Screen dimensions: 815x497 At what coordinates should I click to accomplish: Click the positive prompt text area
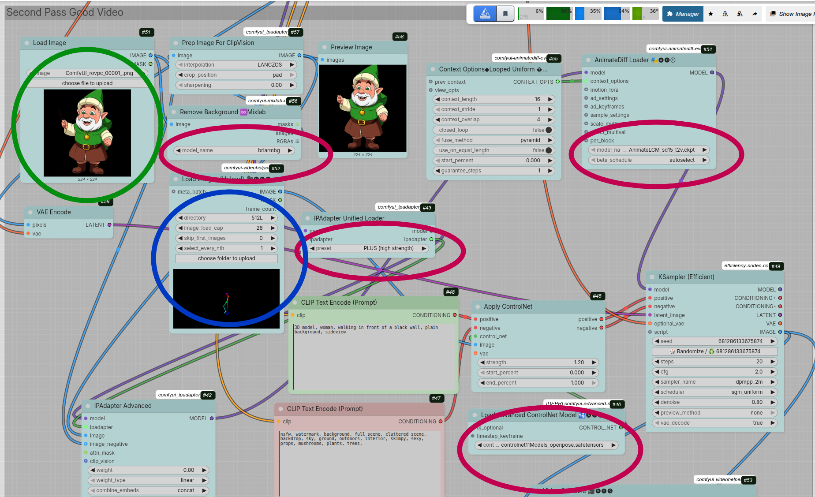[374, 357]
